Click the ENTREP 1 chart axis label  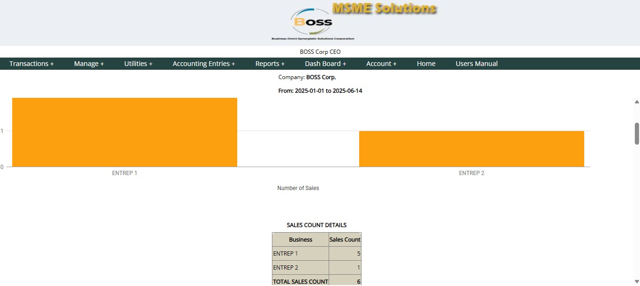[x=125, y=173]
